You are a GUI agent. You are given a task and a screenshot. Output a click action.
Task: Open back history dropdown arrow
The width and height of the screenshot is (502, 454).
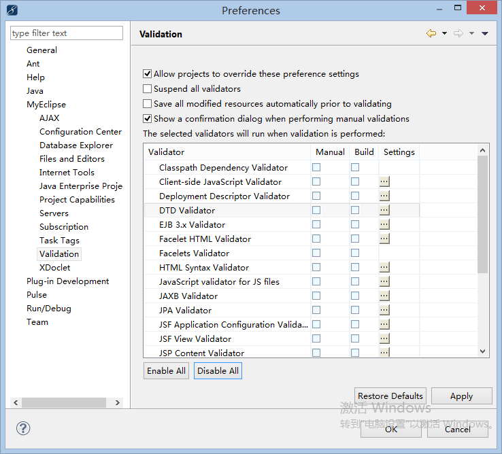click(444, 33)
